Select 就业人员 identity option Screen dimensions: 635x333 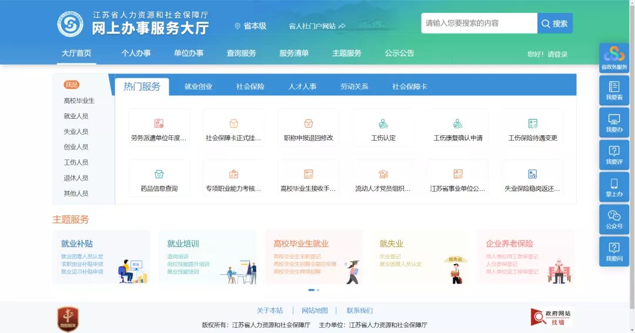pyautogui.click(x=76, y=116)
